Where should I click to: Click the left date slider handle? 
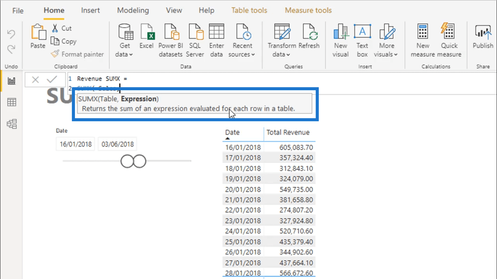[x=127, y=161]
